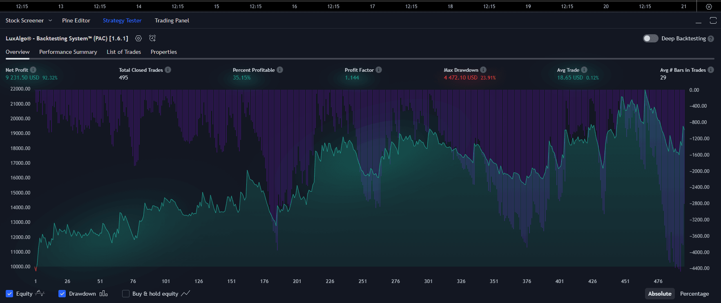Click the avg trade value 18.65 USD
This screenshot has width=721, height=303.
570,77
